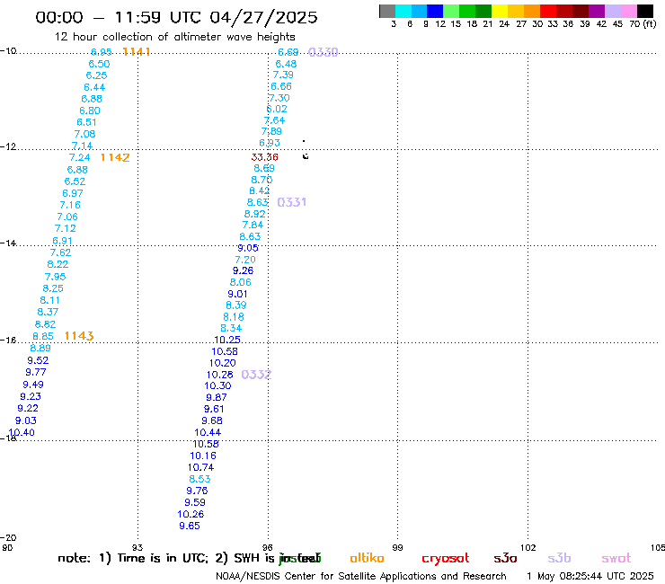Image resolution: width=665 pixels, height=584 pixels.
Task: Select the cryosat satellite legend label
Action: [446, 558]
